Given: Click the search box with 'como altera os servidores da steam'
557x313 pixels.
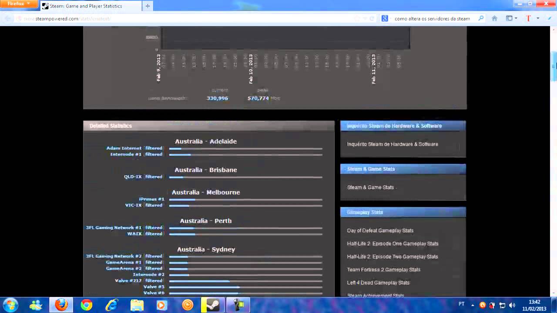Looking at the screenshot, I should 432,19.
